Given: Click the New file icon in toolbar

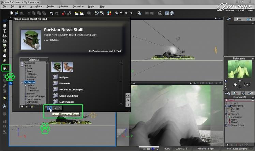Looking at the screenshot, I should click(11, 13).
